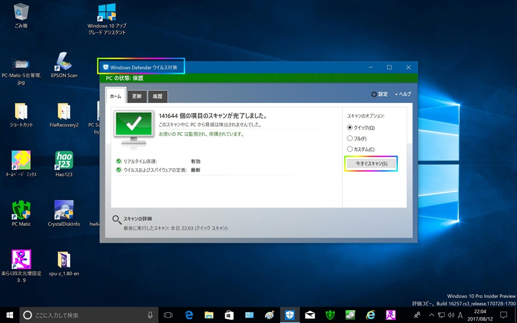Open Task View on the taskbar
Image resolution: width=517 pixels, height=323 pixels.
168,315
